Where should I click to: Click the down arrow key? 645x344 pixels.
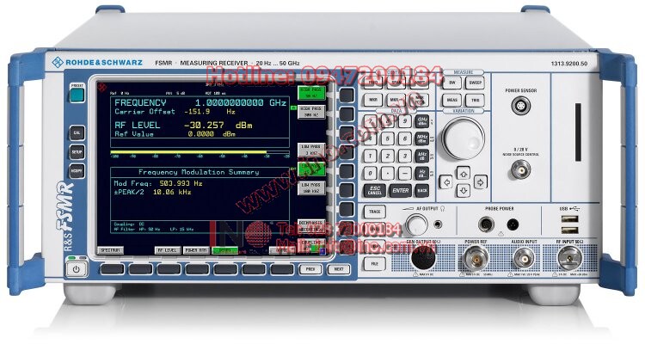[464, 191]
